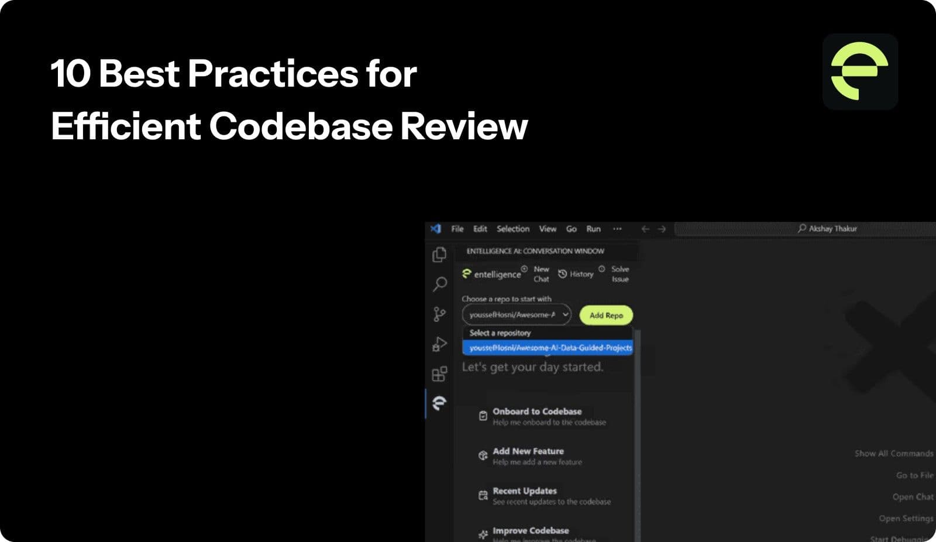Viewport: 936px width, 542px height.
Task: Click the entelligence brand label
Action: coord(491,274)
